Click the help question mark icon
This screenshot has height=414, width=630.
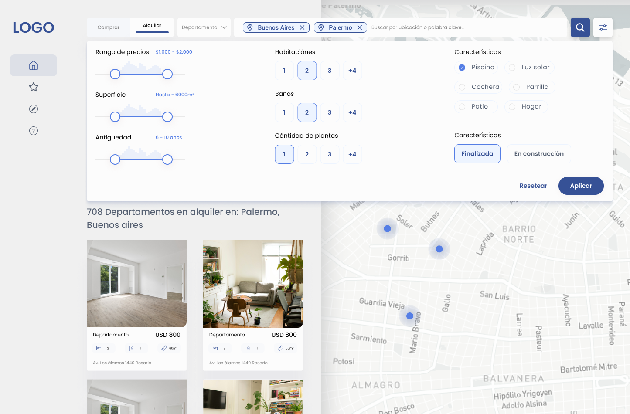[x=34, y=131]
